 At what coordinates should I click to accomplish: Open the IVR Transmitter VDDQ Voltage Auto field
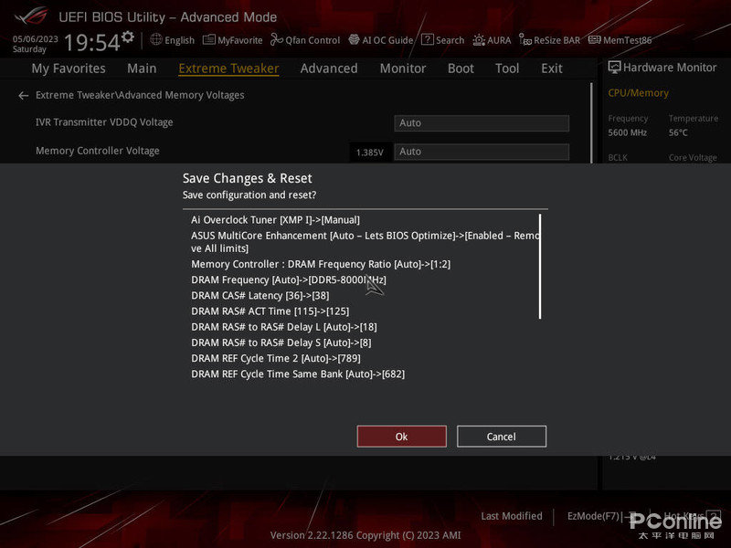482,123
